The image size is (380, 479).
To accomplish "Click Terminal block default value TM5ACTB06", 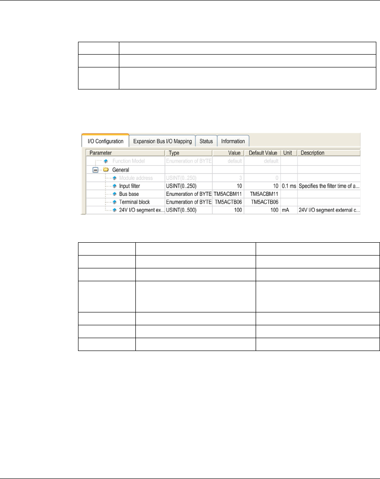I will [x=263, y=202].
